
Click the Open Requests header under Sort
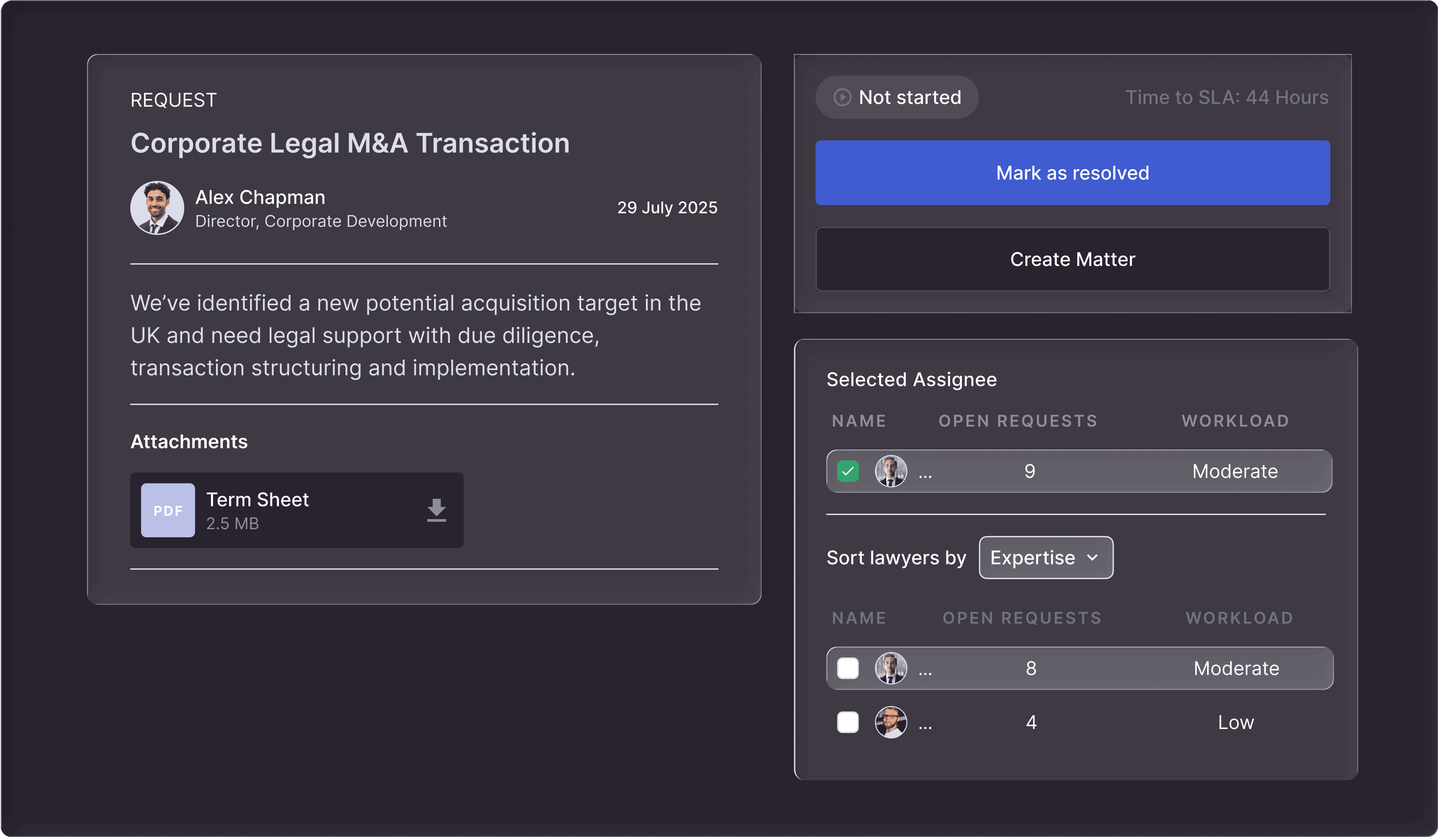1022,618
